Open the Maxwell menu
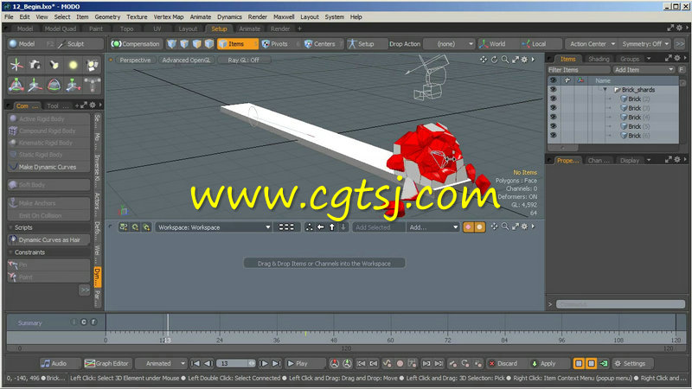 click(x=284, y=16)
